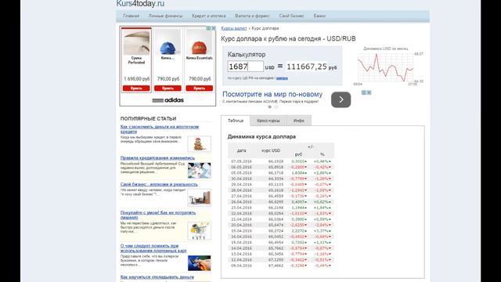Select the 29.04.2016 date row
Image resolution: width=501 pixels, height=282 pixels.
point(281,185)
